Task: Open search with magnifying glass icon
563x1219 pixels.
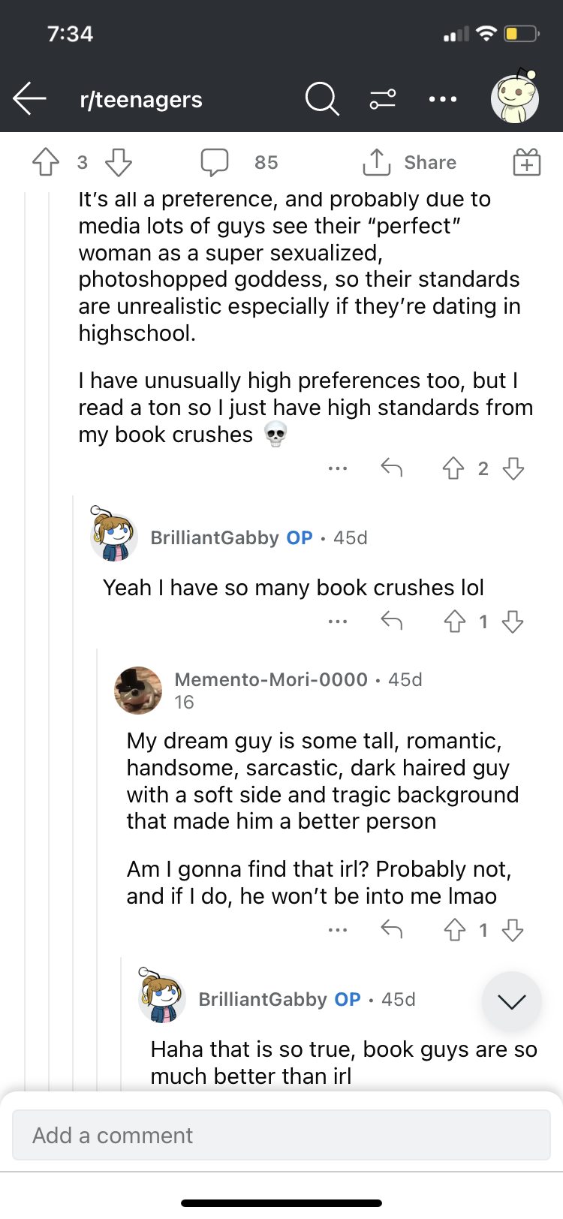Action: point(322,99)
